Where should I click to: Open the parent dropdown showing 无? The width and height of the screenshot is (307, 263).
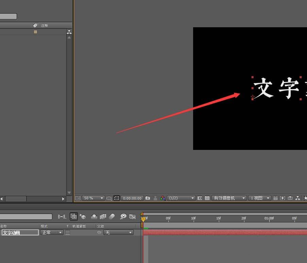pos(118,232)
